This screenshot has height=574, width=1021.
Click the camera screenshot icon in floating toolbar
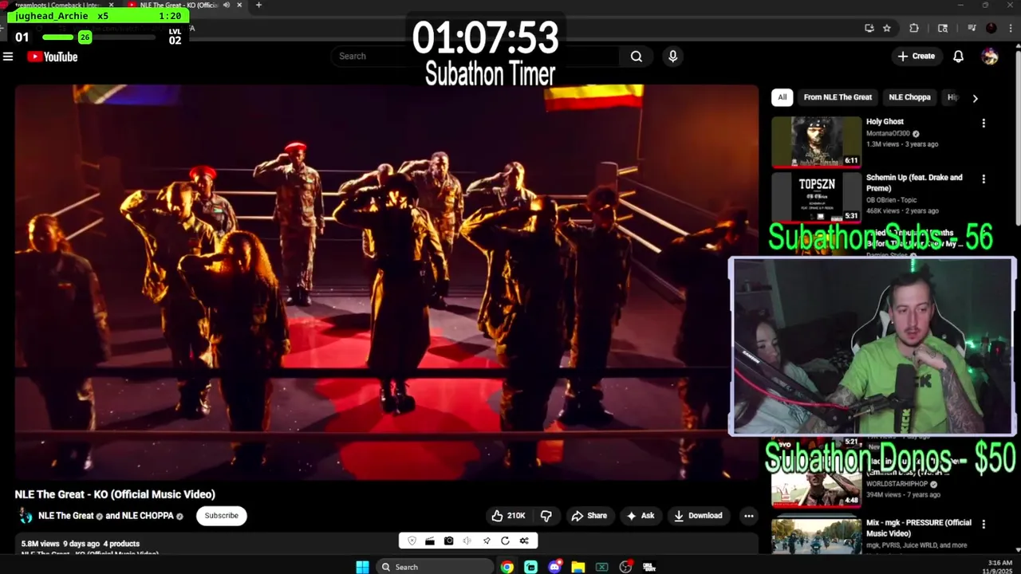pyautogui.click(x=449, y=541)
